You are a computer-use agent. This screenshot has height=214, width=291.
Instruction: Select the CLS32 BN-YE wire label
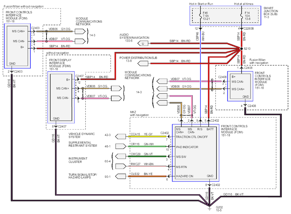coord(142,174)
